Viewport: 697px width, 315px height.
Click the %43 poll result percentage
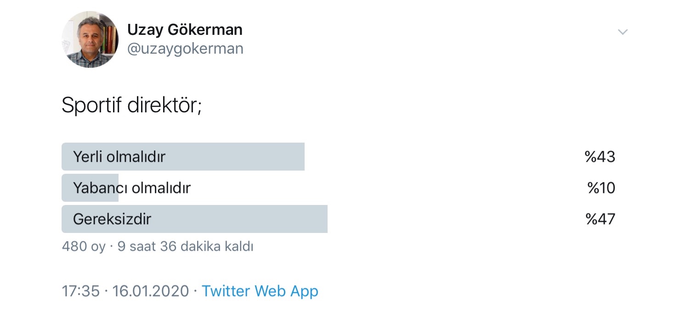(600, 157)
